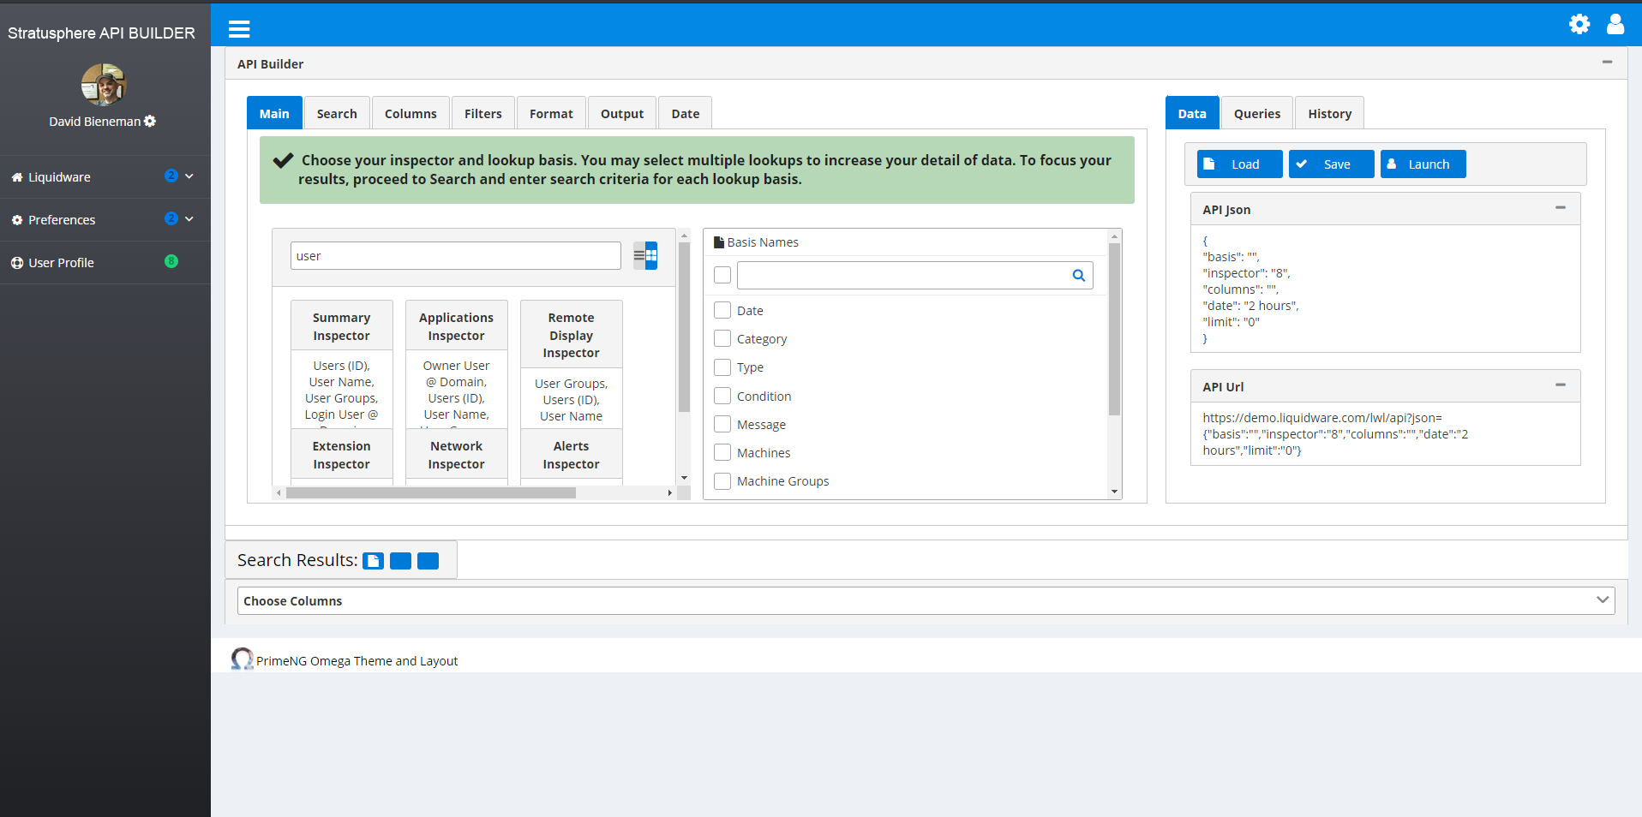Check the Machines basis checkbox

[722, 452]
